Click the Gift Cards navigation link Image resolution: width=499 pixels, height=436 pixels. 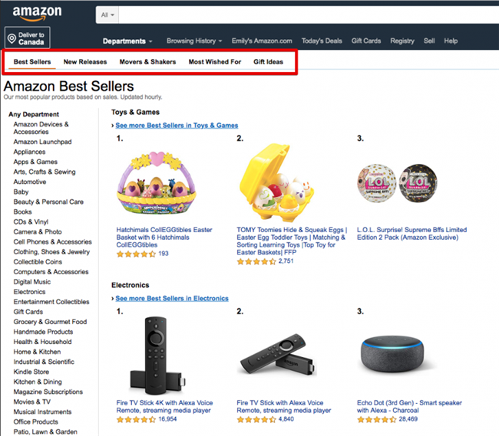coord(366,41)
